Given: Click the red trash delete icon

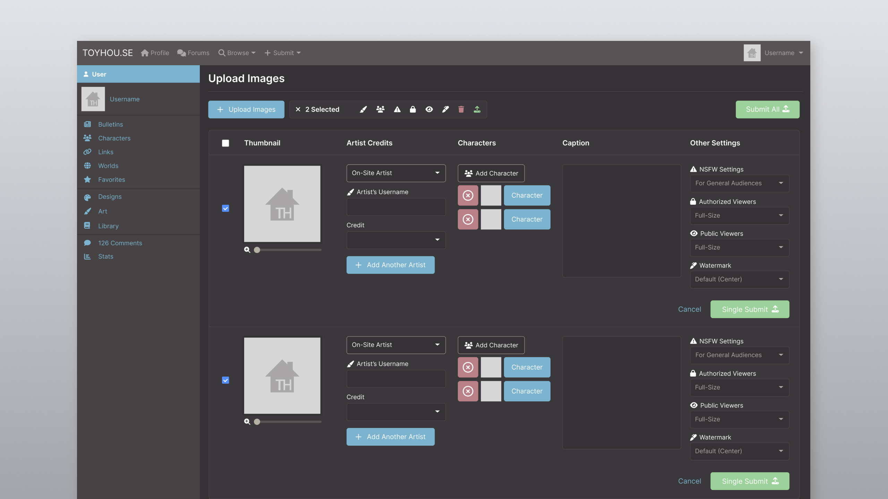Looking at the screenshot, I should click(461, 110).
